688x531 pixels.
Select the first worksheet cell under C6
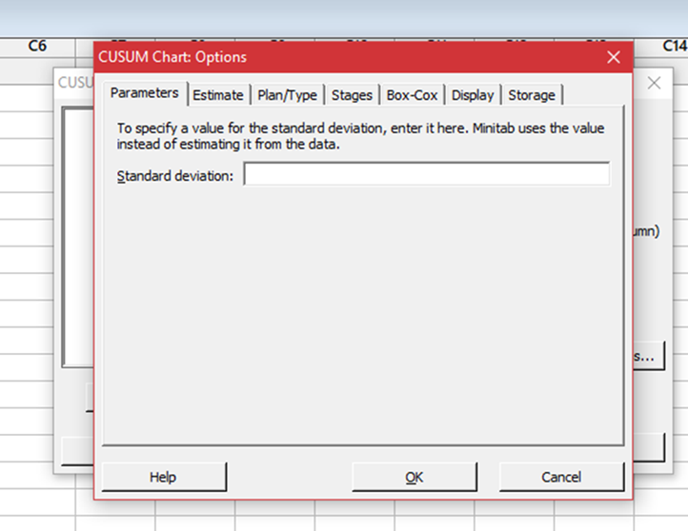click(38, 69)
